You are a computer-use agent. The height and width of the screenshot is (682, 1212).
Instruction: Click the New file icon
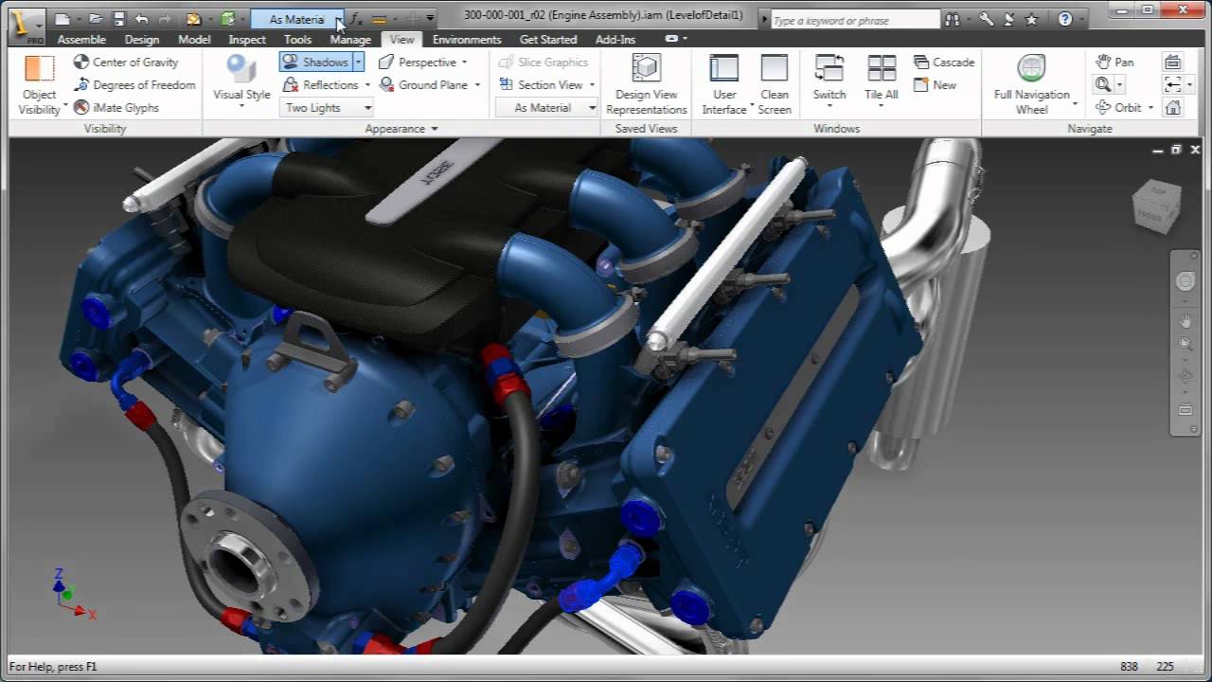pos(62,19)
